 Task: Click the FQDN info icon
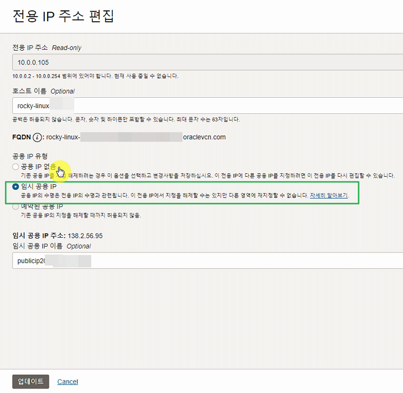pyautogui.click(x=37, y=138)
